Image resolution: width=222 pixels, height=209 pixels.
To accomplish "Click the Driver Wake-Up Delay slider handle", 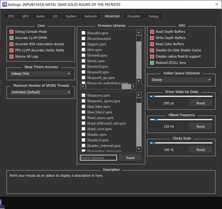I will tap(153, 96).
